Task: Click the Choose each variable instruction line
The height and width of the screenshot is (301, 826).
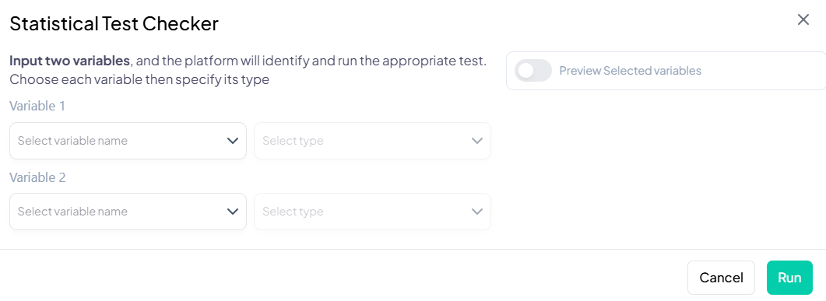Action: [x=139, y=81]
